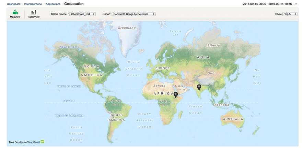The image size is (303, 150).
Task: Open the Show Top 5 dropdown
Action: point(290,14)
